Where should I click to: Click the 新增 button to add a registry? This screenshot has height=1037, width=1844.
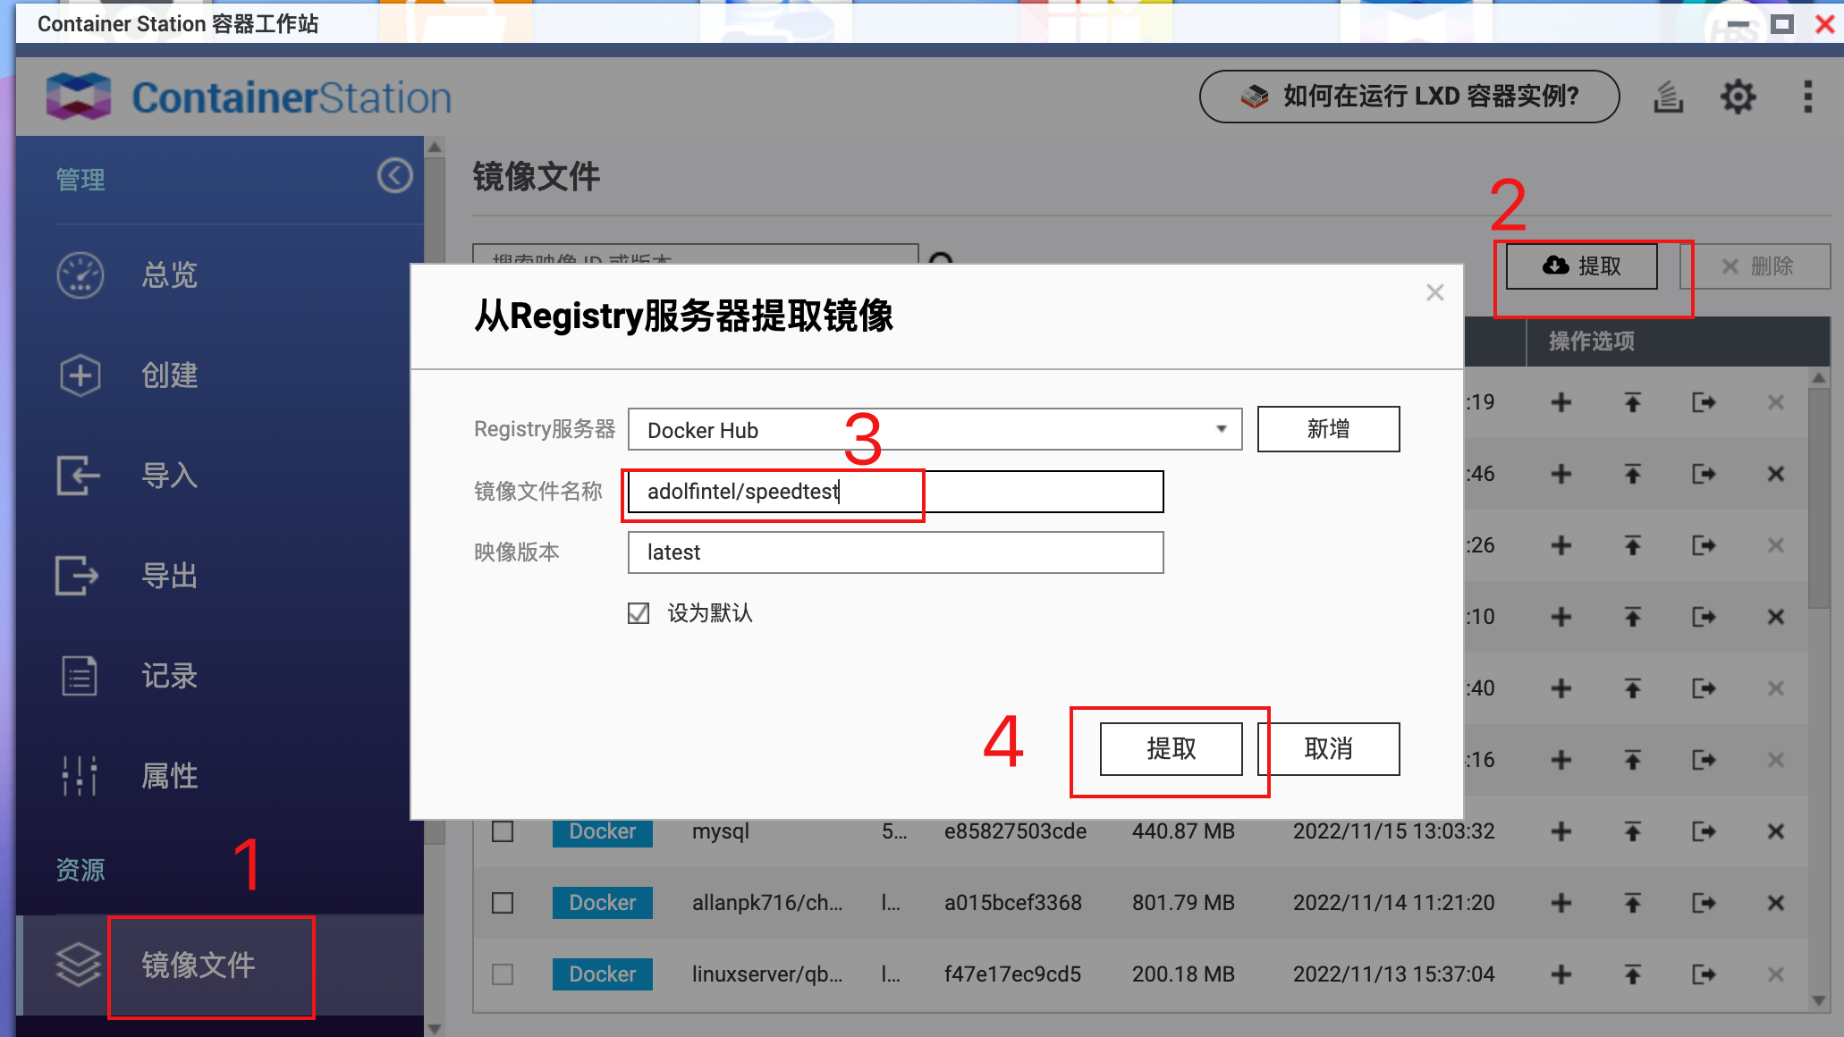(1328, 429)
